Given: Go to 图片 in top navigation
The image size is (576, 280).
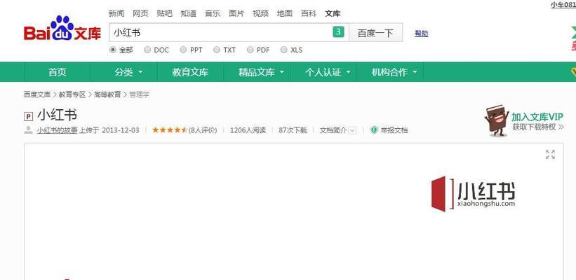Looking at the screenshot, I should pos(236,13).
